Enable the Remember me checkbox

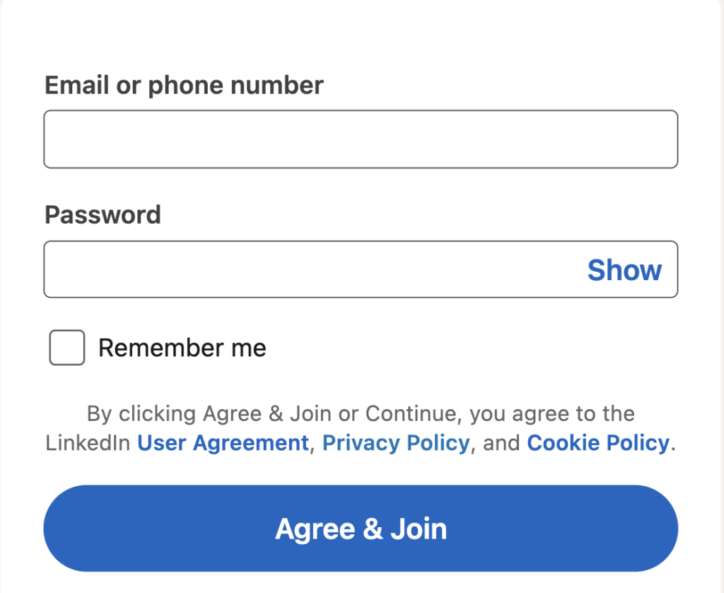pos(67,347)
